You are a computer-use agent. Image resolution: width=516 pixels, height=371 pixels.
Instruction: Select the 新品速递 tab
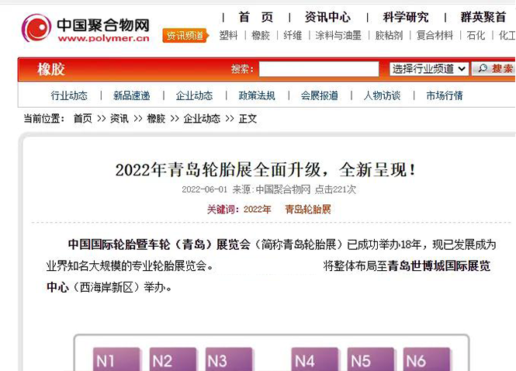[132, 95]
